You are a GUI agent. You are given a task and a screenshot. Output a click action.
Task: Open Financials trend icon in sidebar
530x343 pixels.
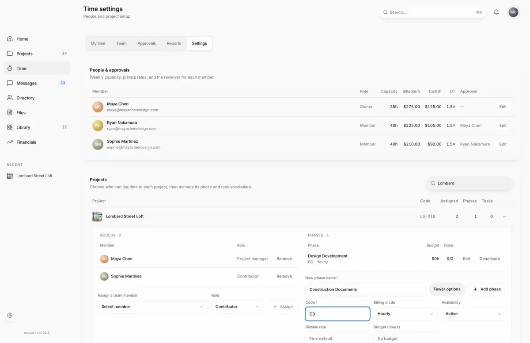10,142
